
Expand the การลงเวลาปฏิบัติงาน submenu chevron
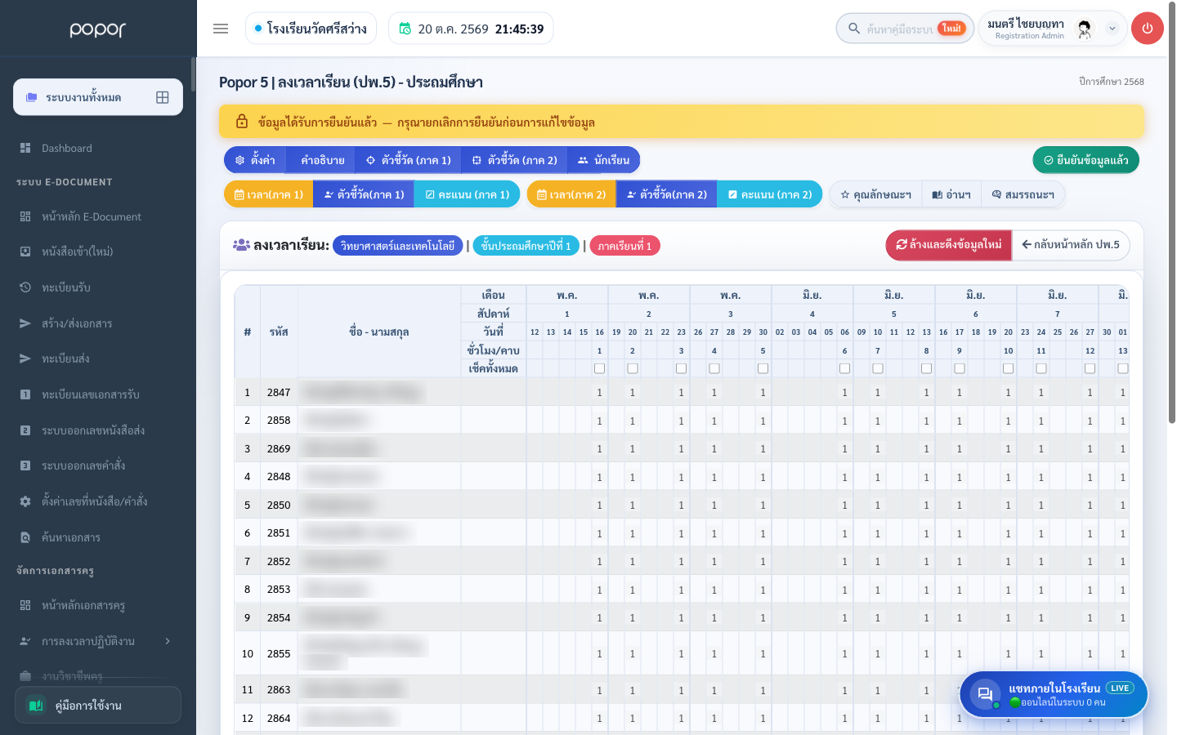[168, 641]
